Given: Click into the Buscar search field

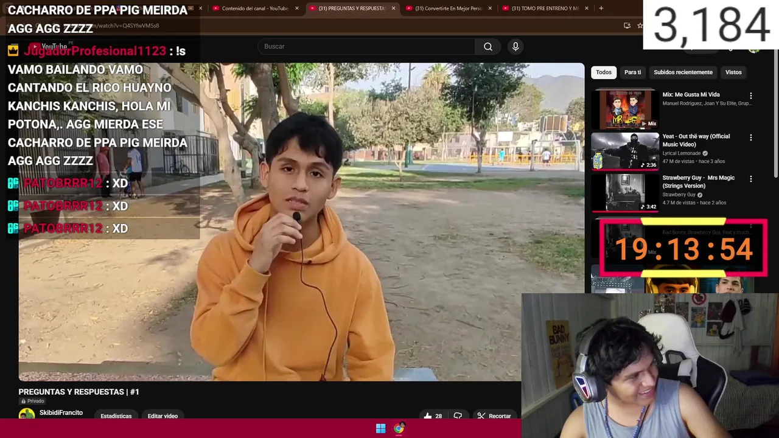Looking at the screenshot, I should [366, 47].
